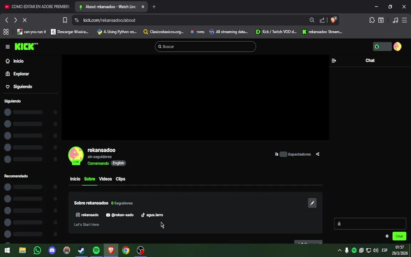Open the YouTube link @rekan-sado
This screenshot has height=257, width=411.
[x=120, y=215]
